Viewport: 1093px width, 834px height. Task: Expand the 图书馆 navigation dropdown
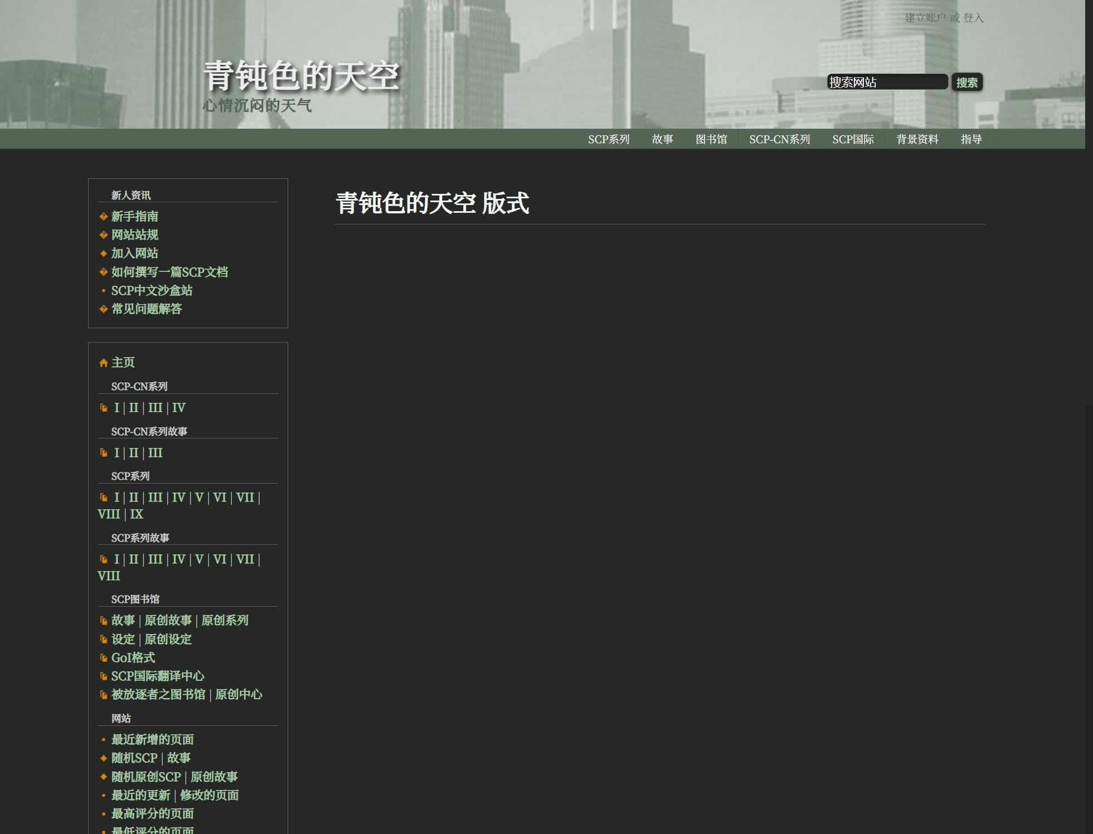pyautogui.click(x=711, y=139)
